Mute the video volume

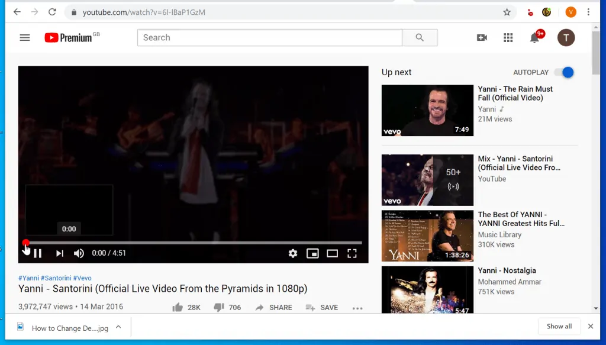coord(79,253)
